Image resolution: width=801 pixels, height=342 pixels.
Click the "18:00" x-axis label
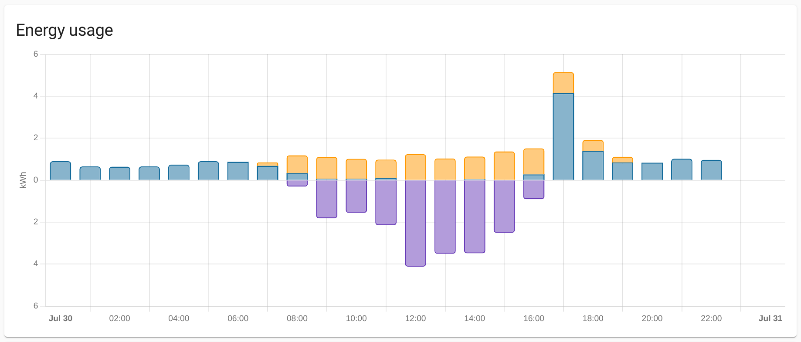[593, 318]
